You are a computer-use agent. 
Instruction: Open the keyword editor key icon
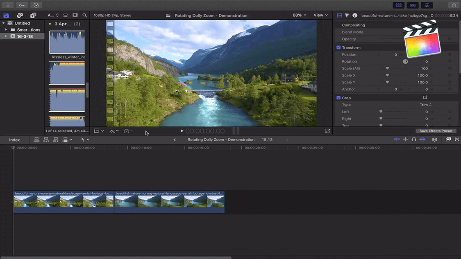[22, 5]
